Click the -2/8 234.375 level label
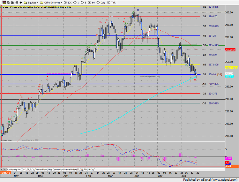The width and height of the screenshot is (239, 182). [x=210, y=94]
